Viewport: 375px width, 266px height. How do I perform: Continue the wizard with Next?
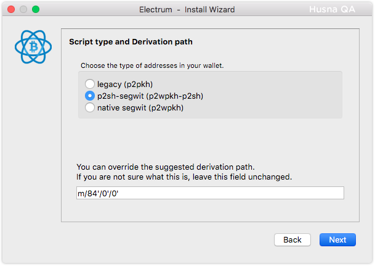(337, 239)
